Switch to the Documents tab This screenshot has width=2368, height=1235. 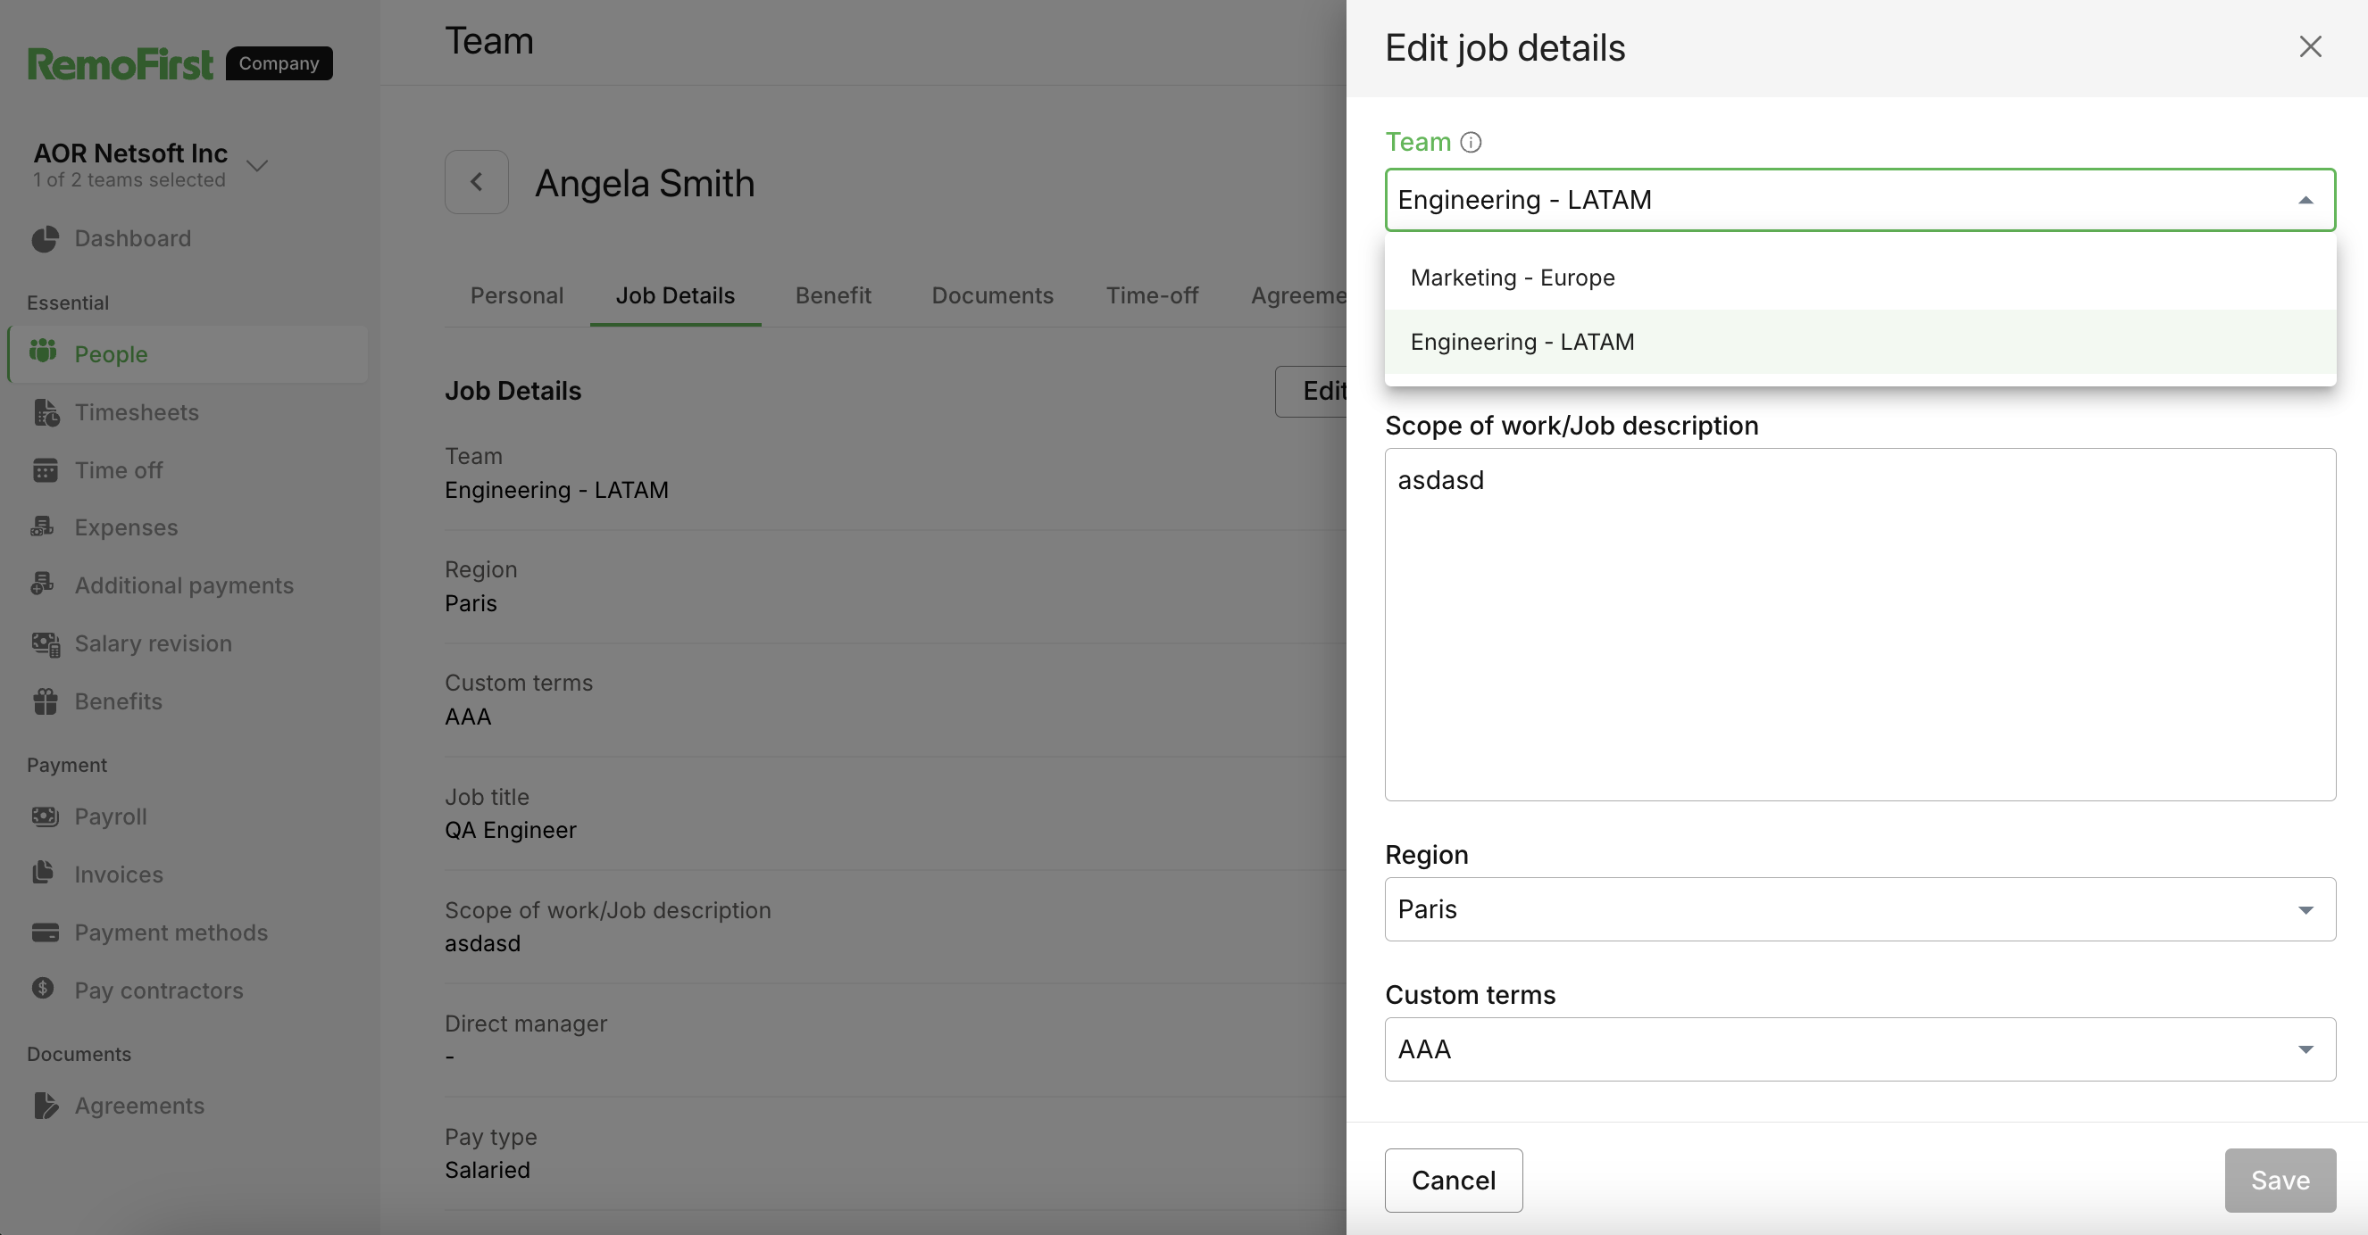click(x=992, y=296)
